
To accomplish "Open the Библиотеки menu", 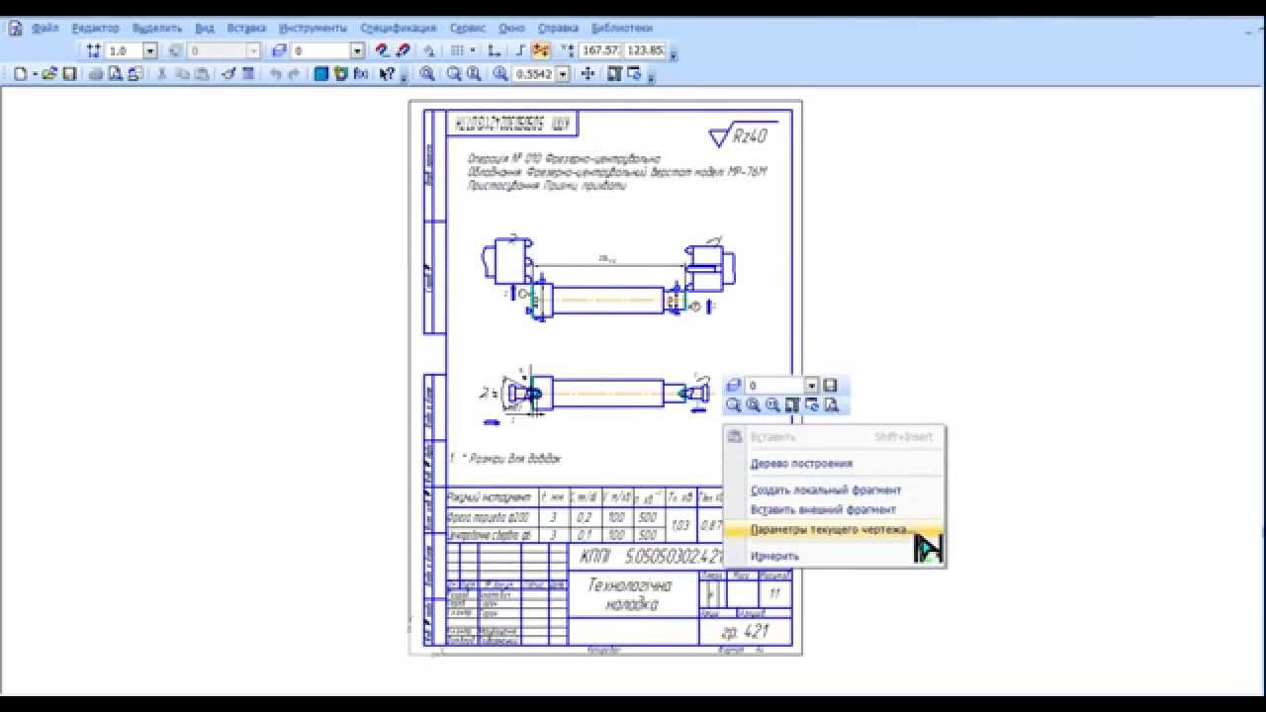I will pos(622,28).
